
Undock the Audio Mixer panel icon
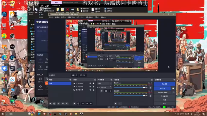152,80
